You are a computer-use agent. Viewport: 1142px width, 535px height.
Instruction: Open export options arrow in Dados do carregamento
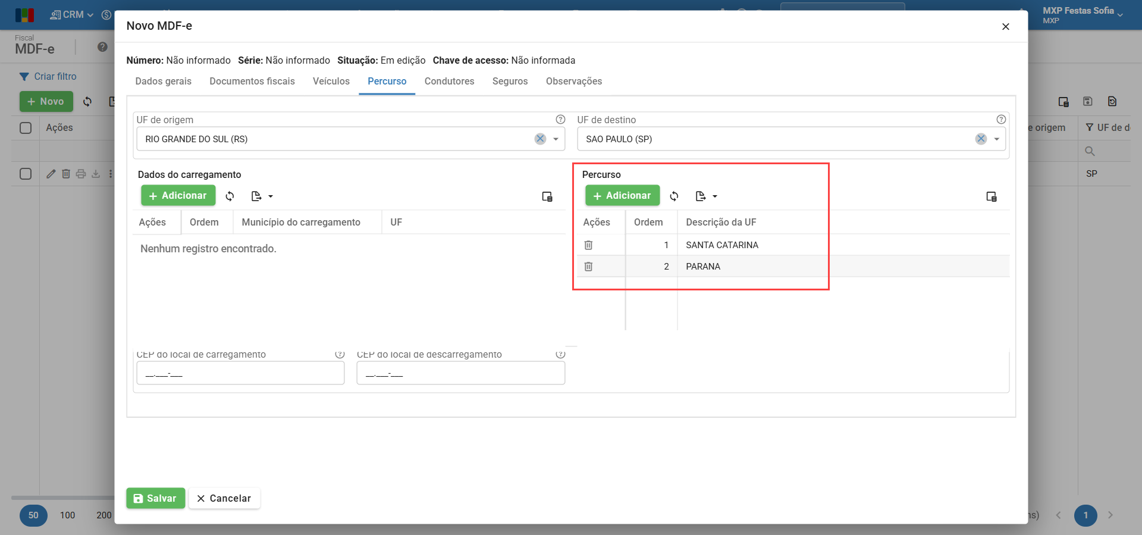pos(271,196)
